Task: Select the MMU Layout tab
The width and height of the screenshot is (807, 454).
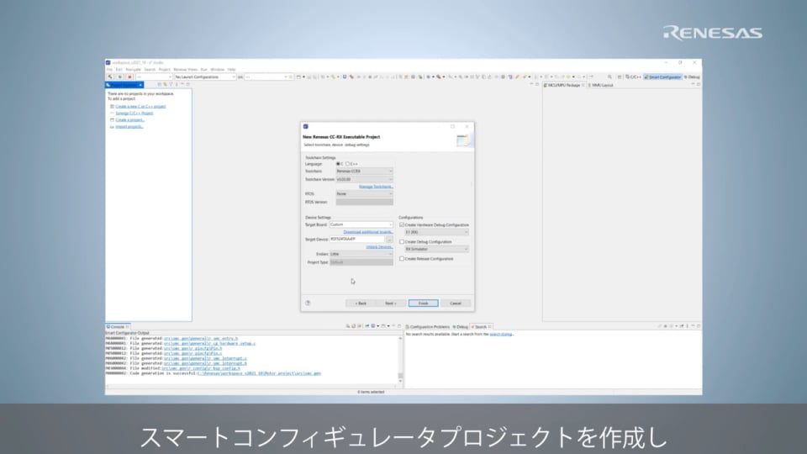Action: (x=600, y=85)
